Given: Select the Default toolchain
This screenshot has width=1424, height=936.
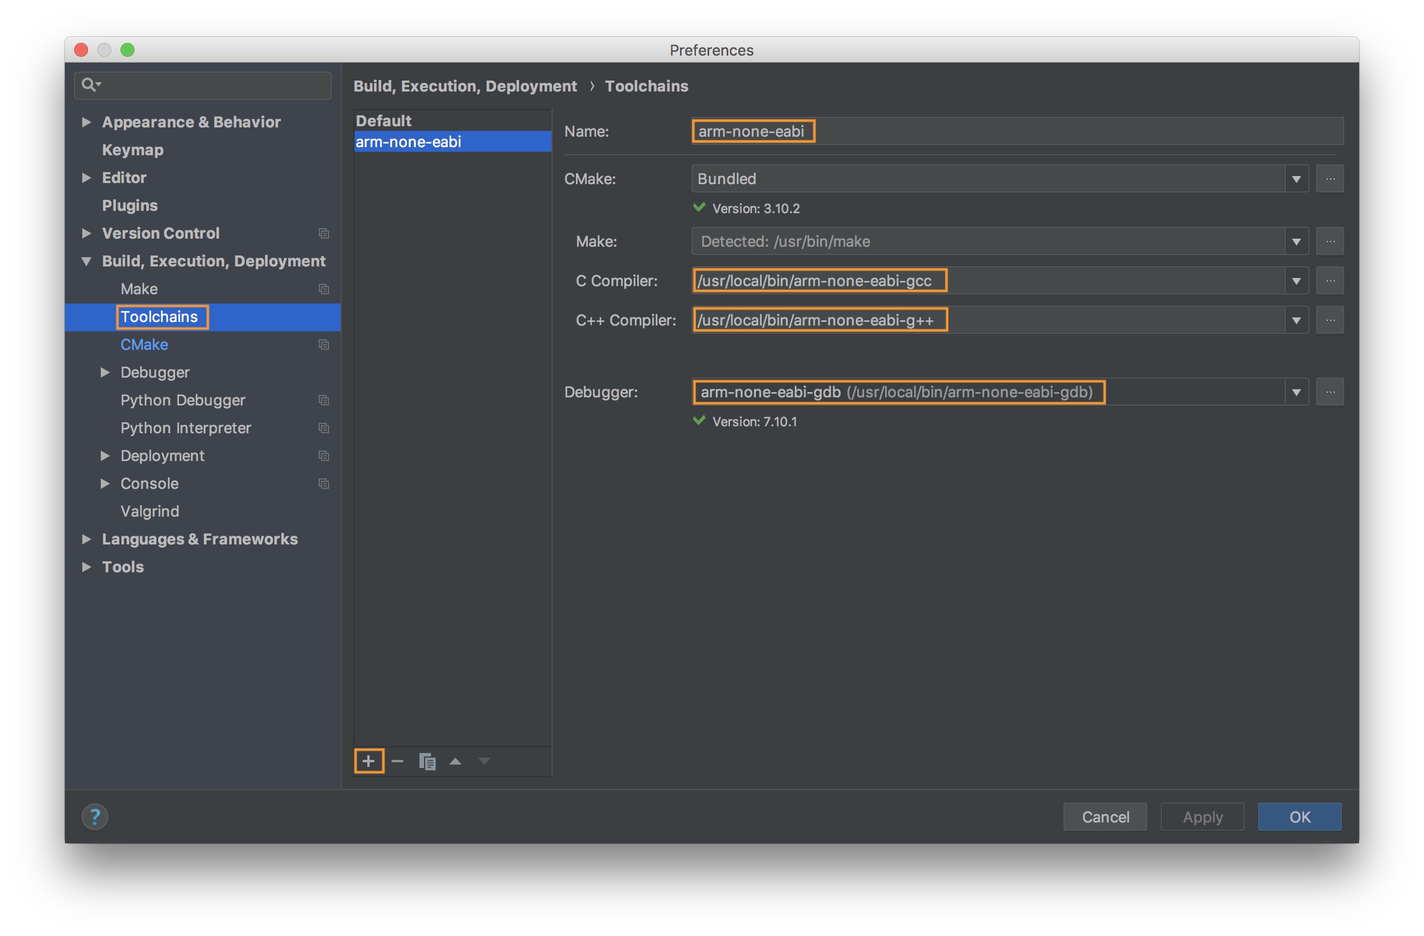Looking at the screenshot, I should (x=452, y=121).
